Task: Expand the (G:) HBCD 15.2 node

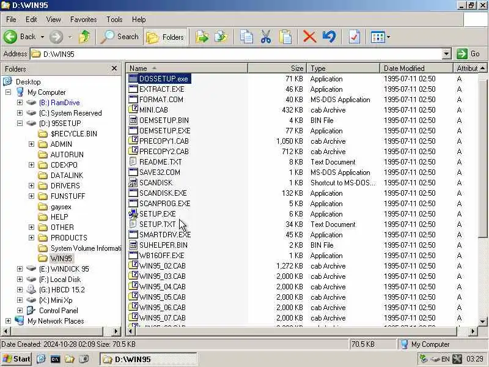Action: 20,289
